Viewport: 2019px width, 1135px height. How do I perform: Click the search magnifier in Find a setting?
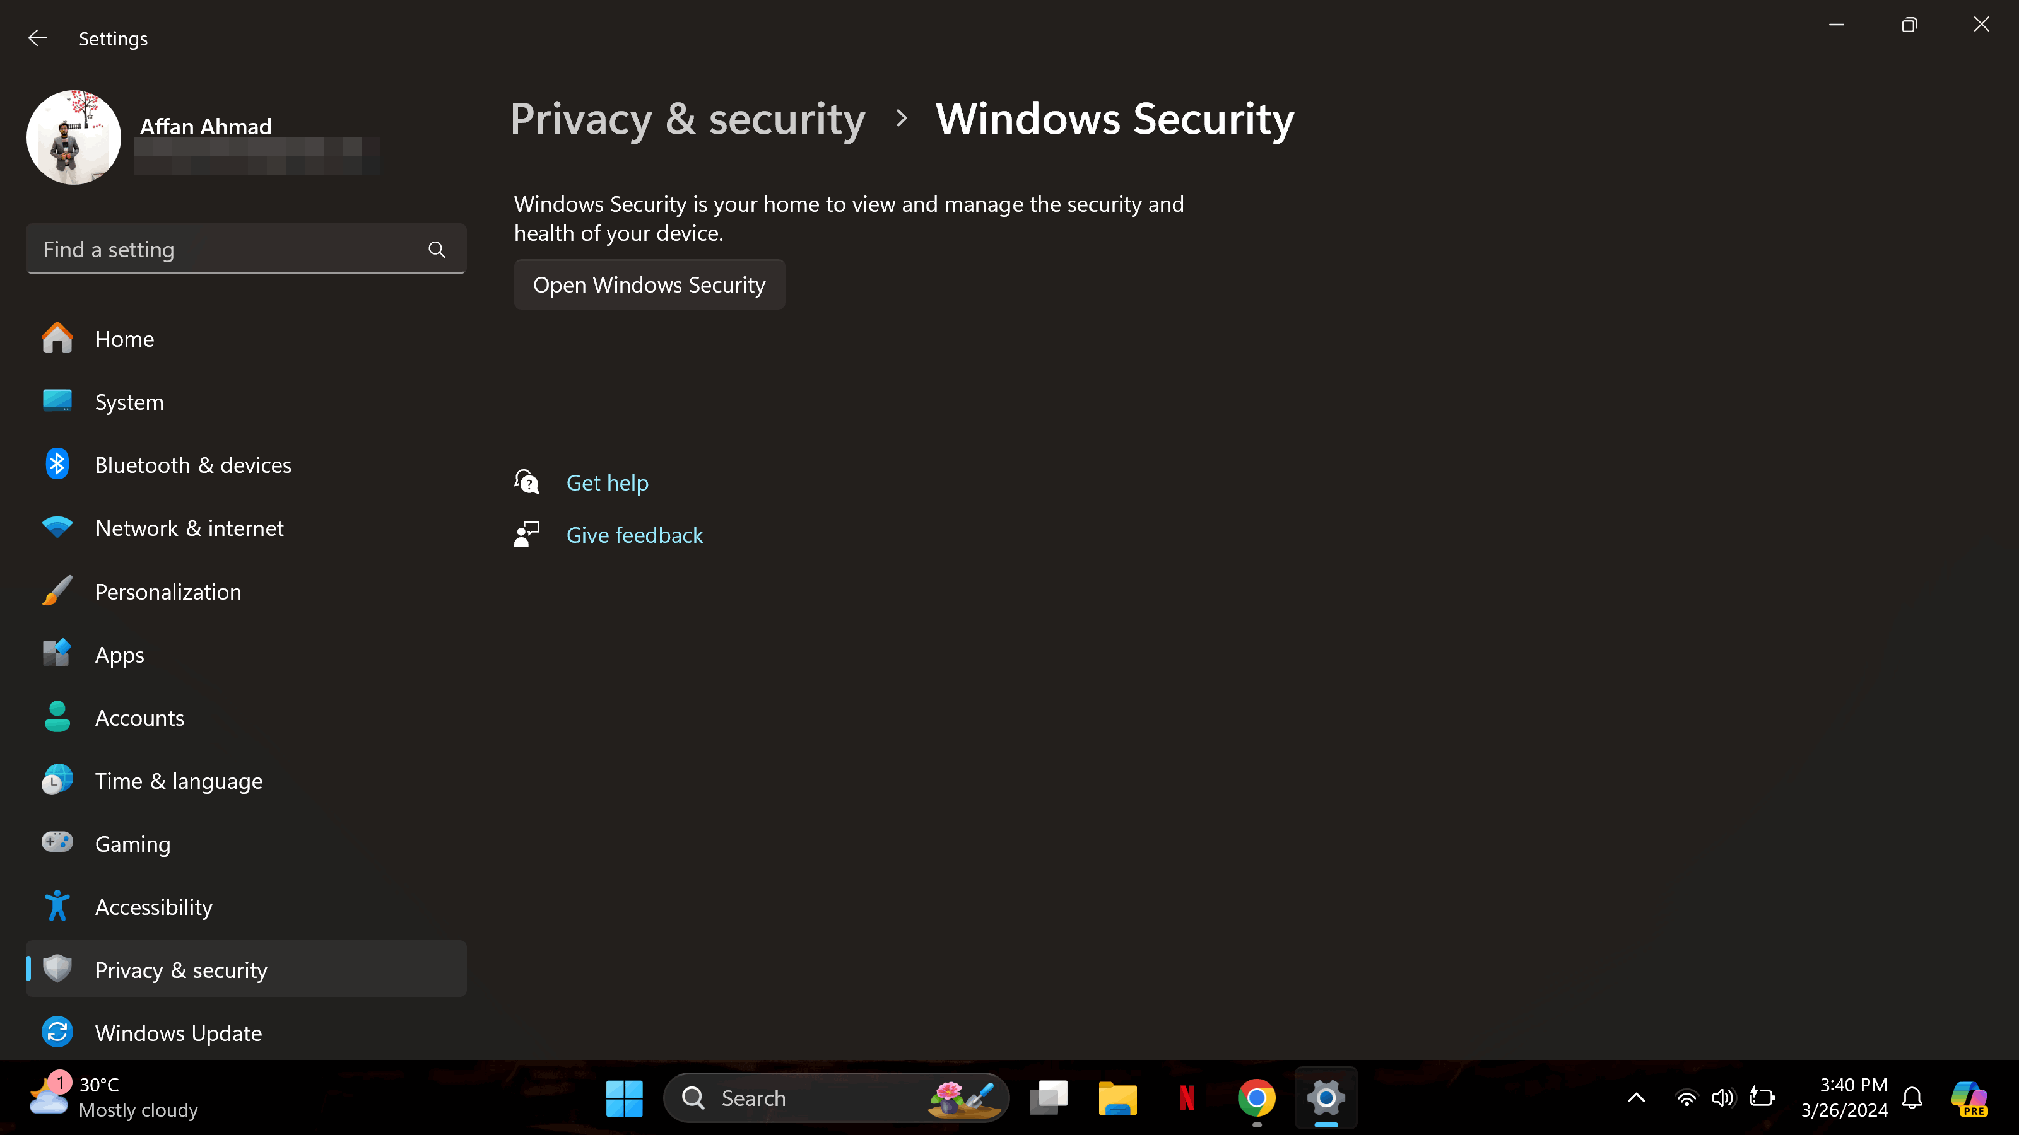pyautogui.click(x=437, y=250)
